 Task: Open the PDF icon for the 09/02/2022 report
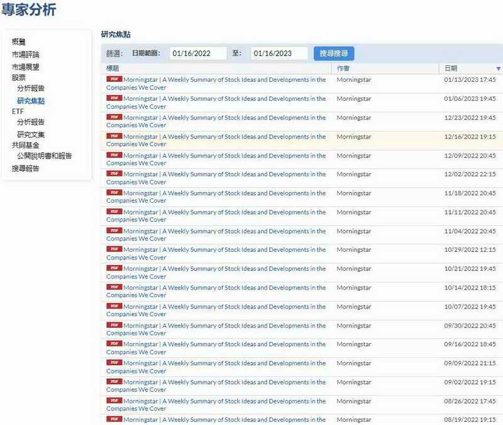point(114,382)
